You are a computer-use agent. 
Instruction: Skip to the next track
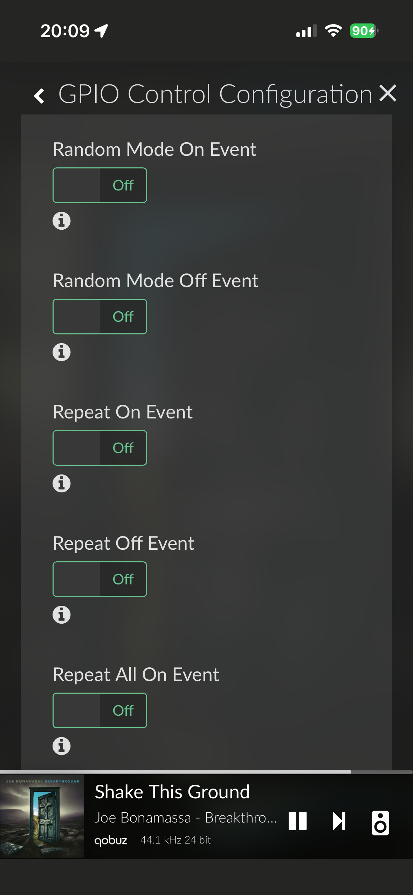click(339, 821)
